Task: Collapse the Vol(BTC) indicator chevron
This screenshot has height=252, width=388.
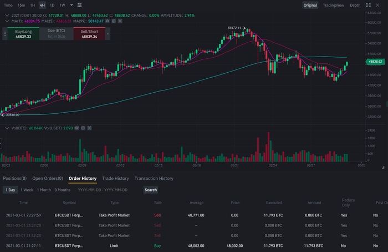Action: pos(7,128)
